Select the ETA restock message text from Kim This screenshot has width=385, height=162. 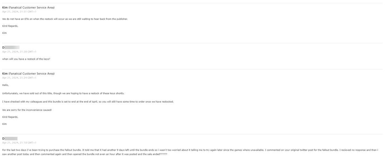(x=65, y=19)
